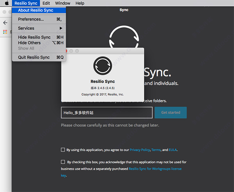Screen dimensions: 234x192
Task: Quit Resilio Sync via menu
Action: [39, 57]
